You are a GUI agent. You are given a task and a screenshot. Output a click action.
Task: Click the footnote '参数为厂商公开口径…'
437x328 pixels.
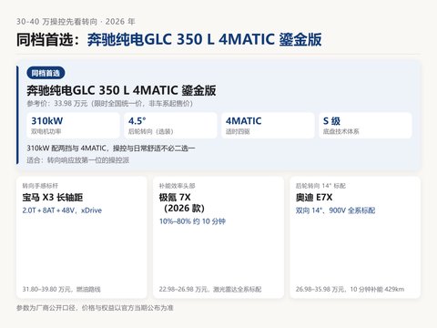(95, 308)
